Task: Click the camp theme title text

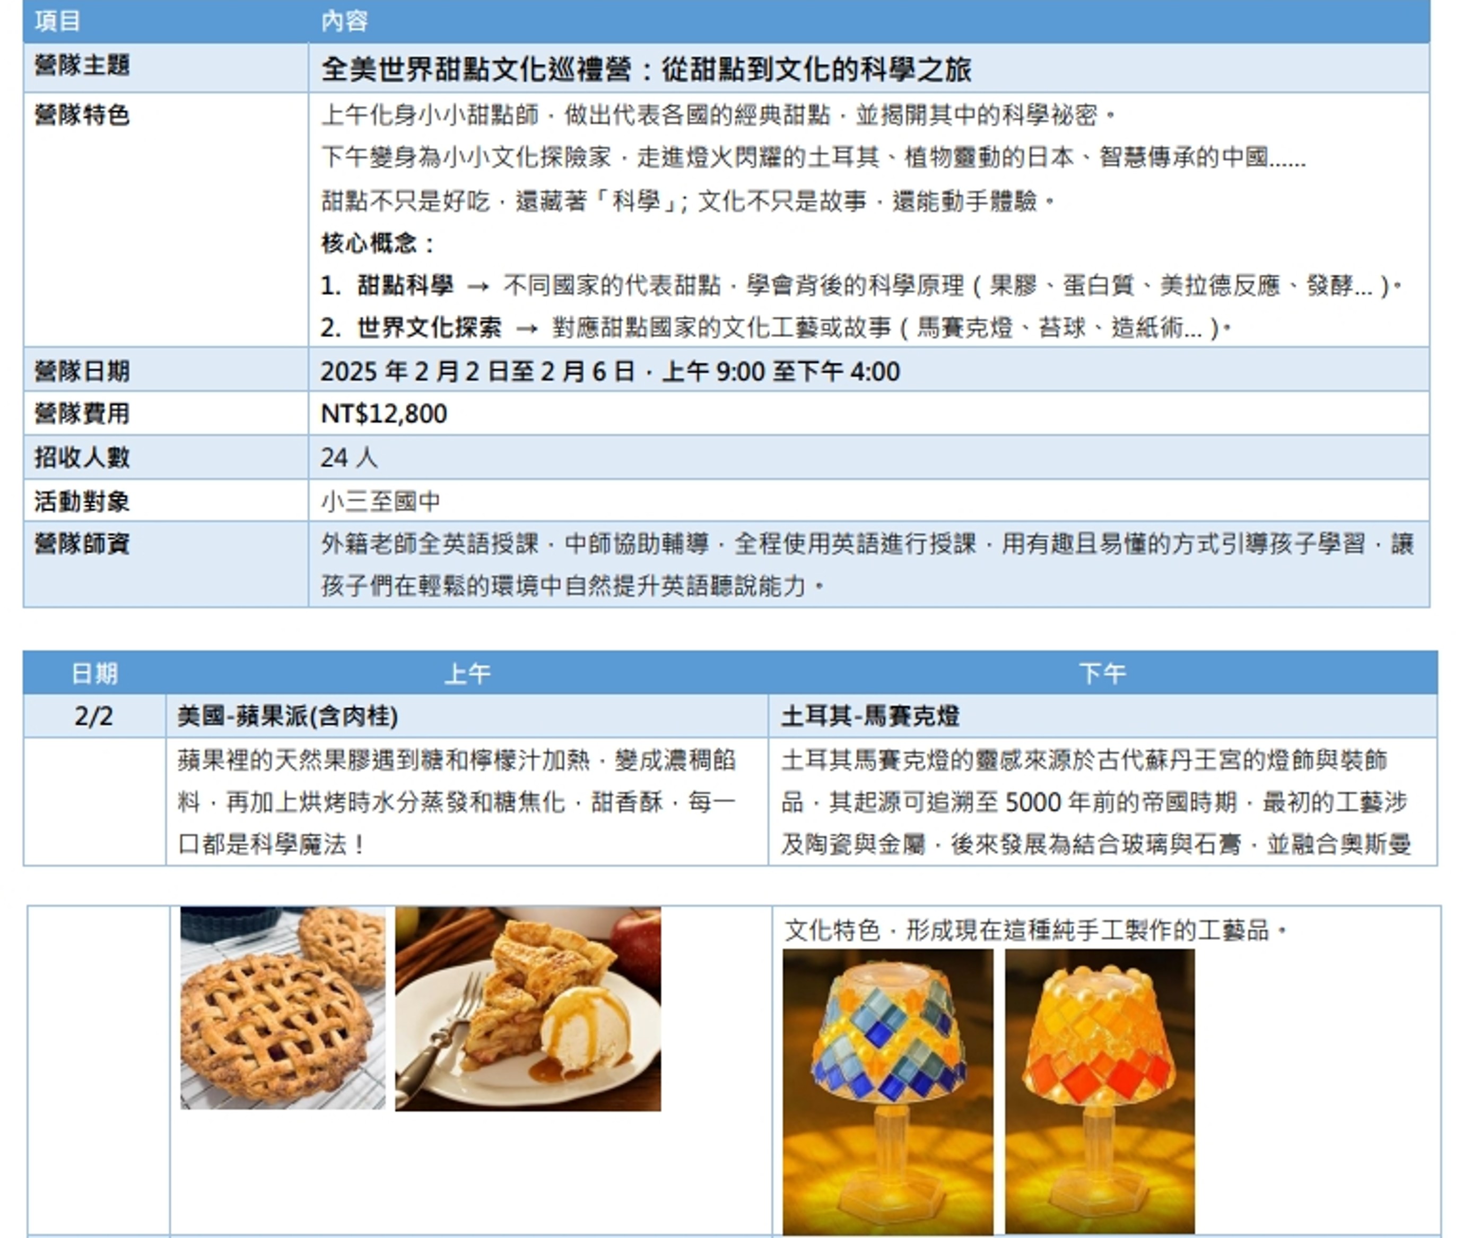Action: pos(646,69)
